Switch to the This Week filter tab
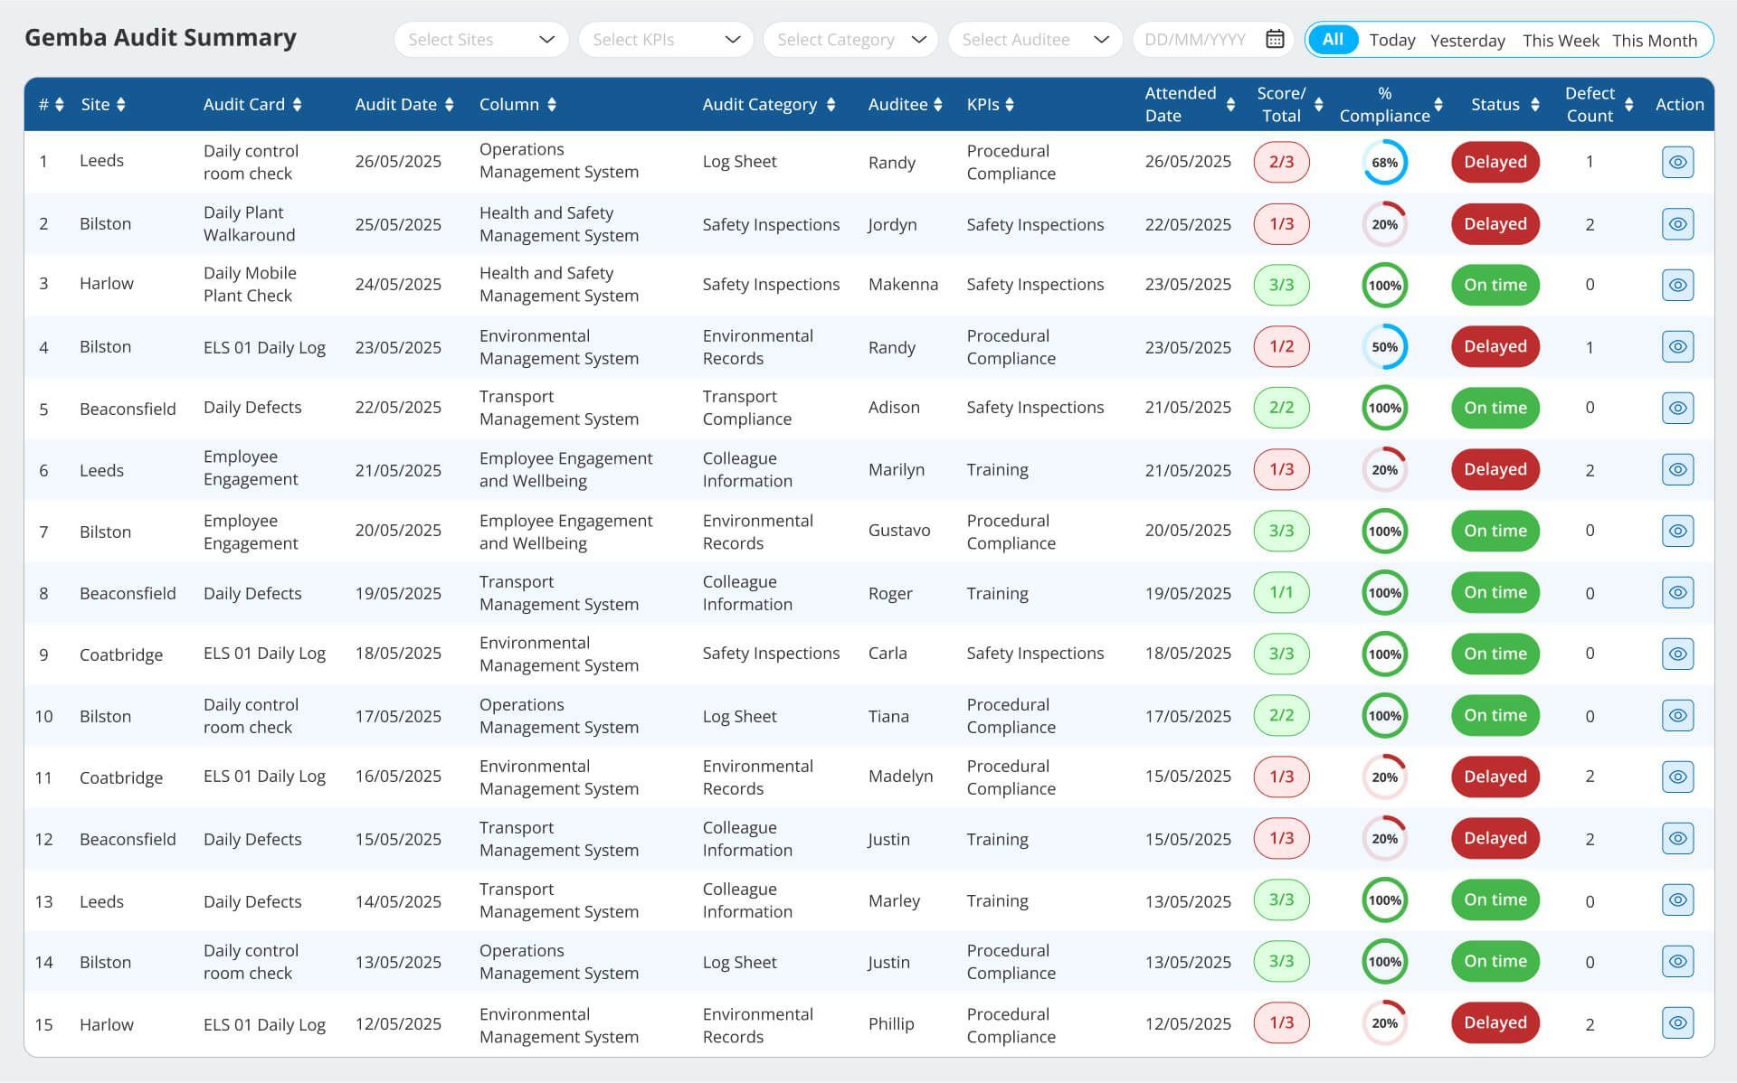 [x=1560, y=40]
